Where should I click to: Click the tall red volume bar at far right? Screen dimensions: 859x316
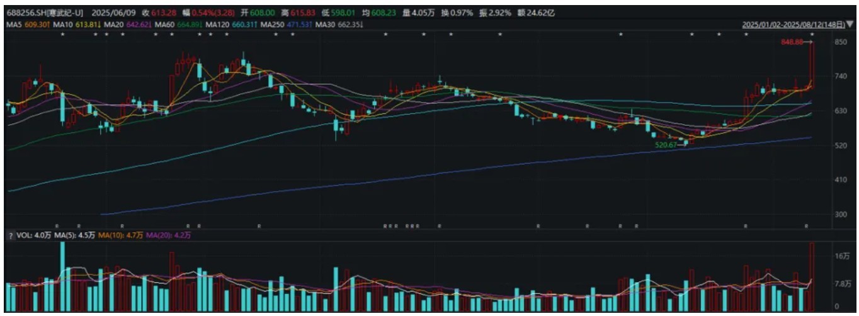tap(812, 277)
